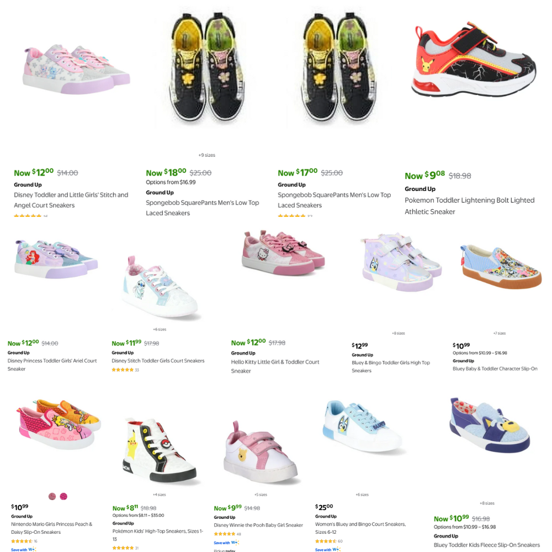Open the Nintendo Mario Princess Peach Slip-On link
Image resolution: width=552 pixels, height=552 pixels.
coord(52,528)
